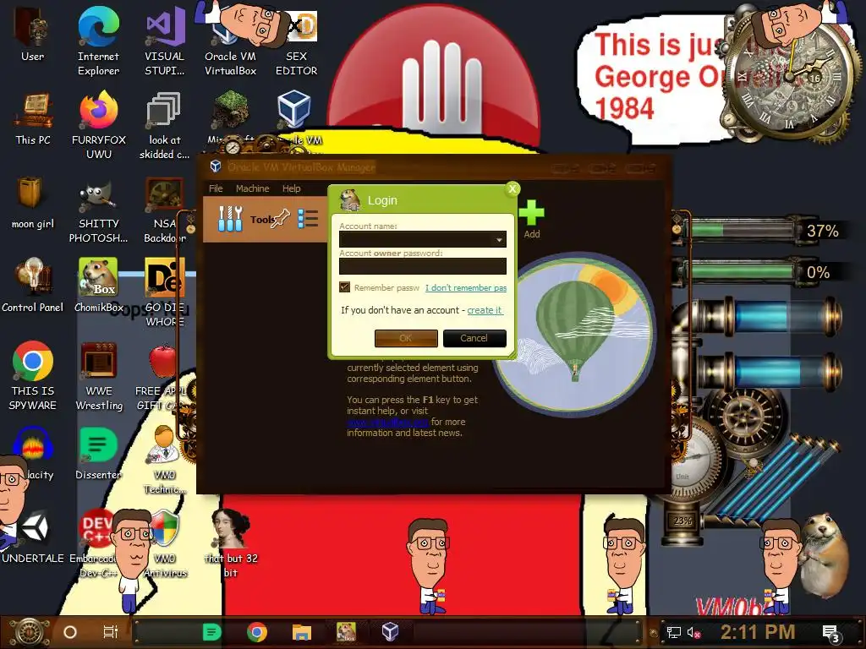The height and width of the screenshot is (649, 866).
Task: Open the VMO Technic... desktop icon
Action: [164, 459]
